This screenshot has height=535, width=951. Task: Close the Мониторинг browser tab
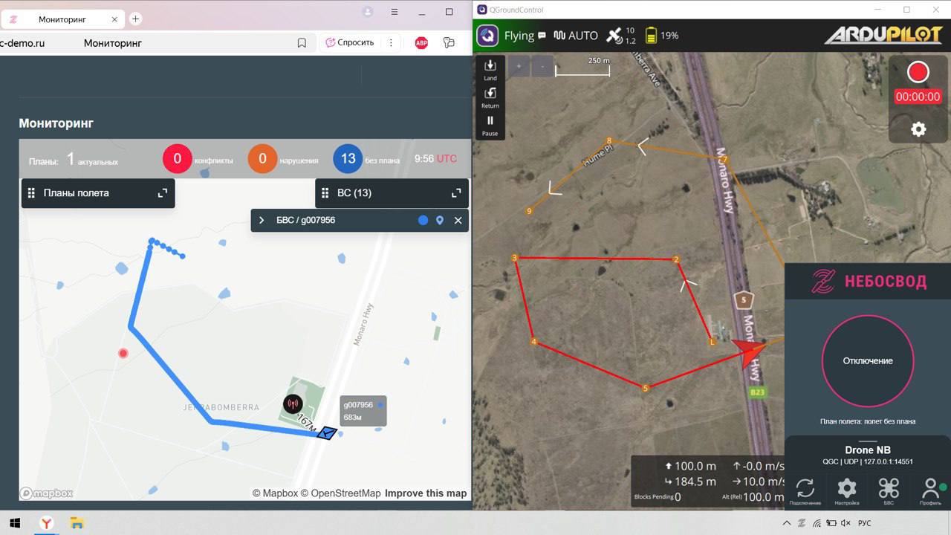pyautogui.click(x=113, y=19)
